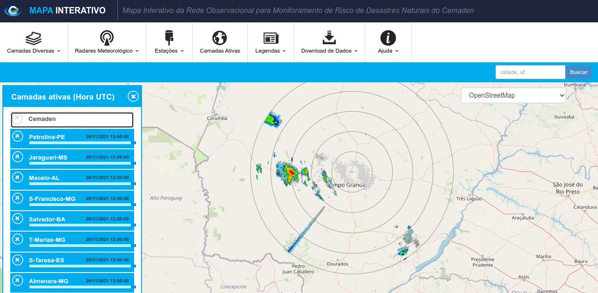Select the T-Marias-MG layer name
This screenshot has height=293, width=598.
coord(47,240)
